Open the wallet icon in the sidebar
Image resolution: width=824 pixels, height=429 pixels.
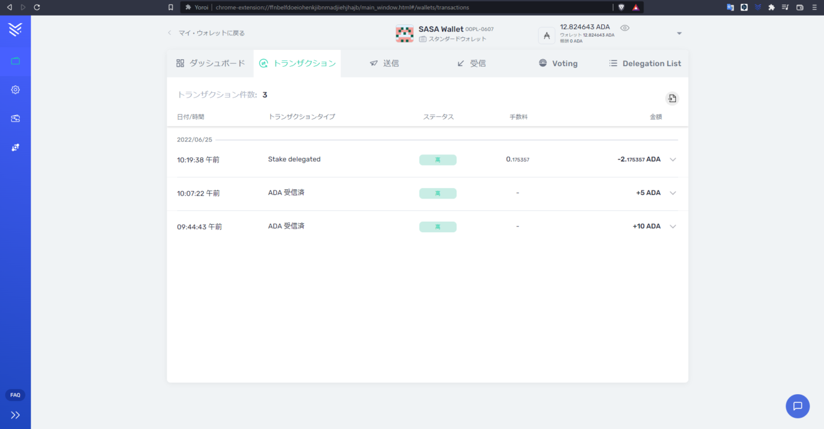point(16,61)
